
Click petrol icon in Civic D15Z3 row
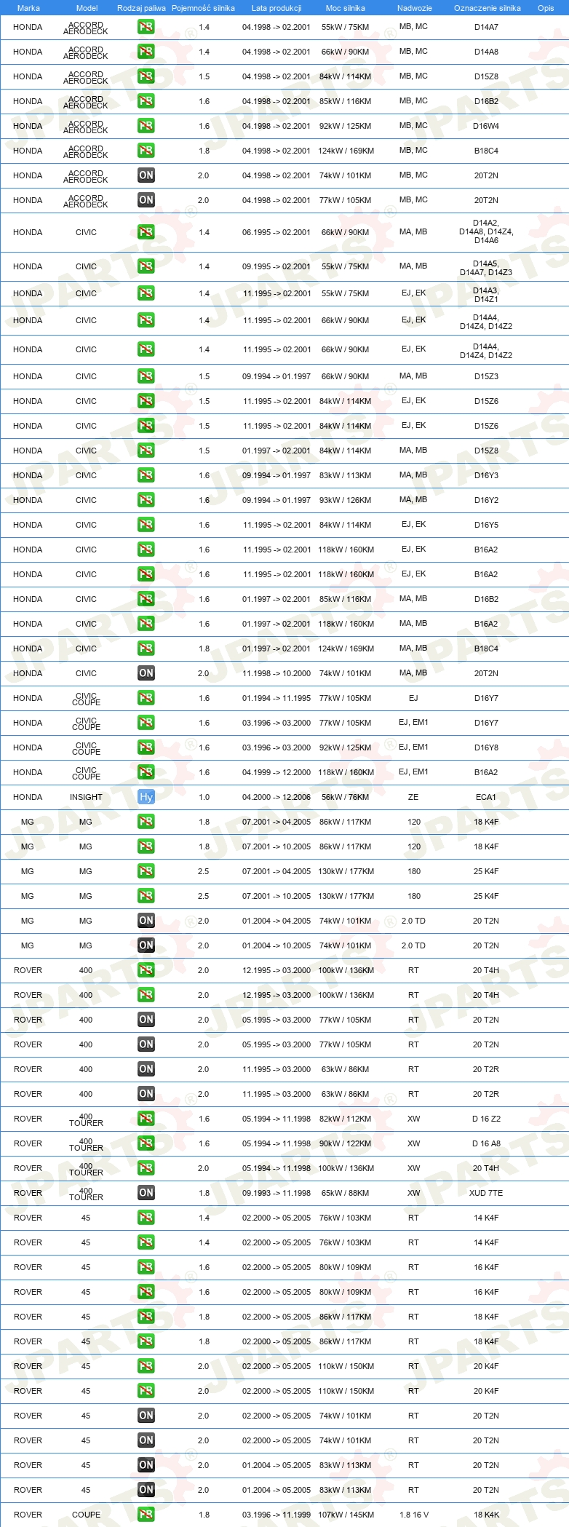pos(146,376)
